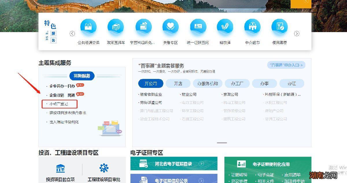Select the 政策直通车 icon

(x=116, y=26)
